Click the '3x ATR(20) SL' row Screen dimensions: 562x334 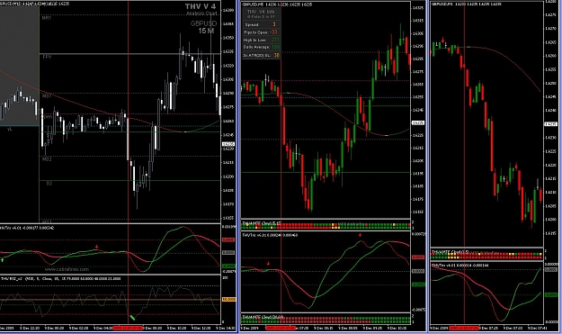click(261, 55)
